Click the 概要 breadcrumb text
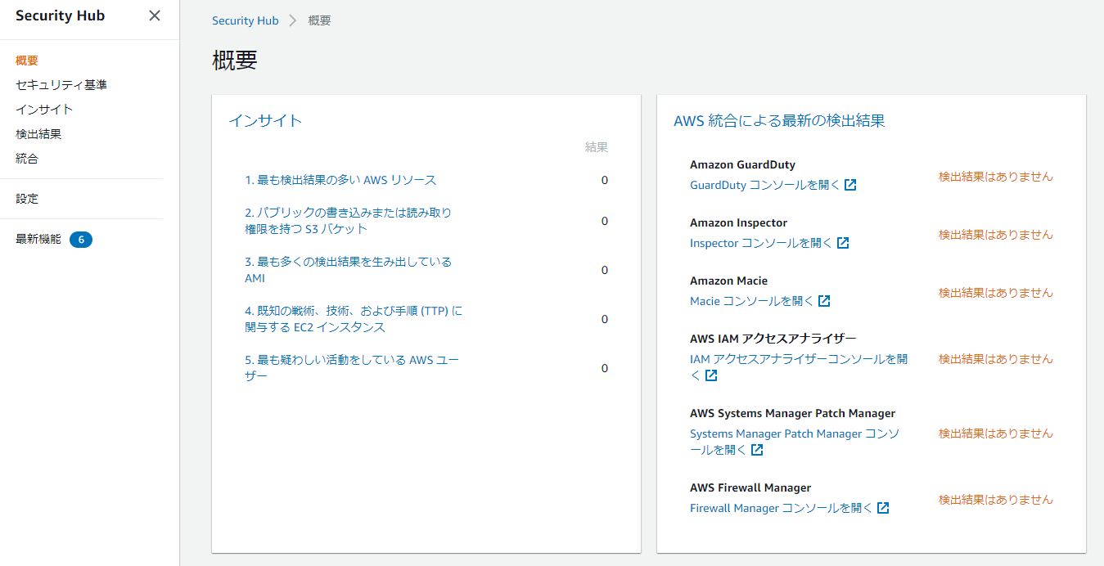Screen dimensions: 1104x566 click(320, 20)
